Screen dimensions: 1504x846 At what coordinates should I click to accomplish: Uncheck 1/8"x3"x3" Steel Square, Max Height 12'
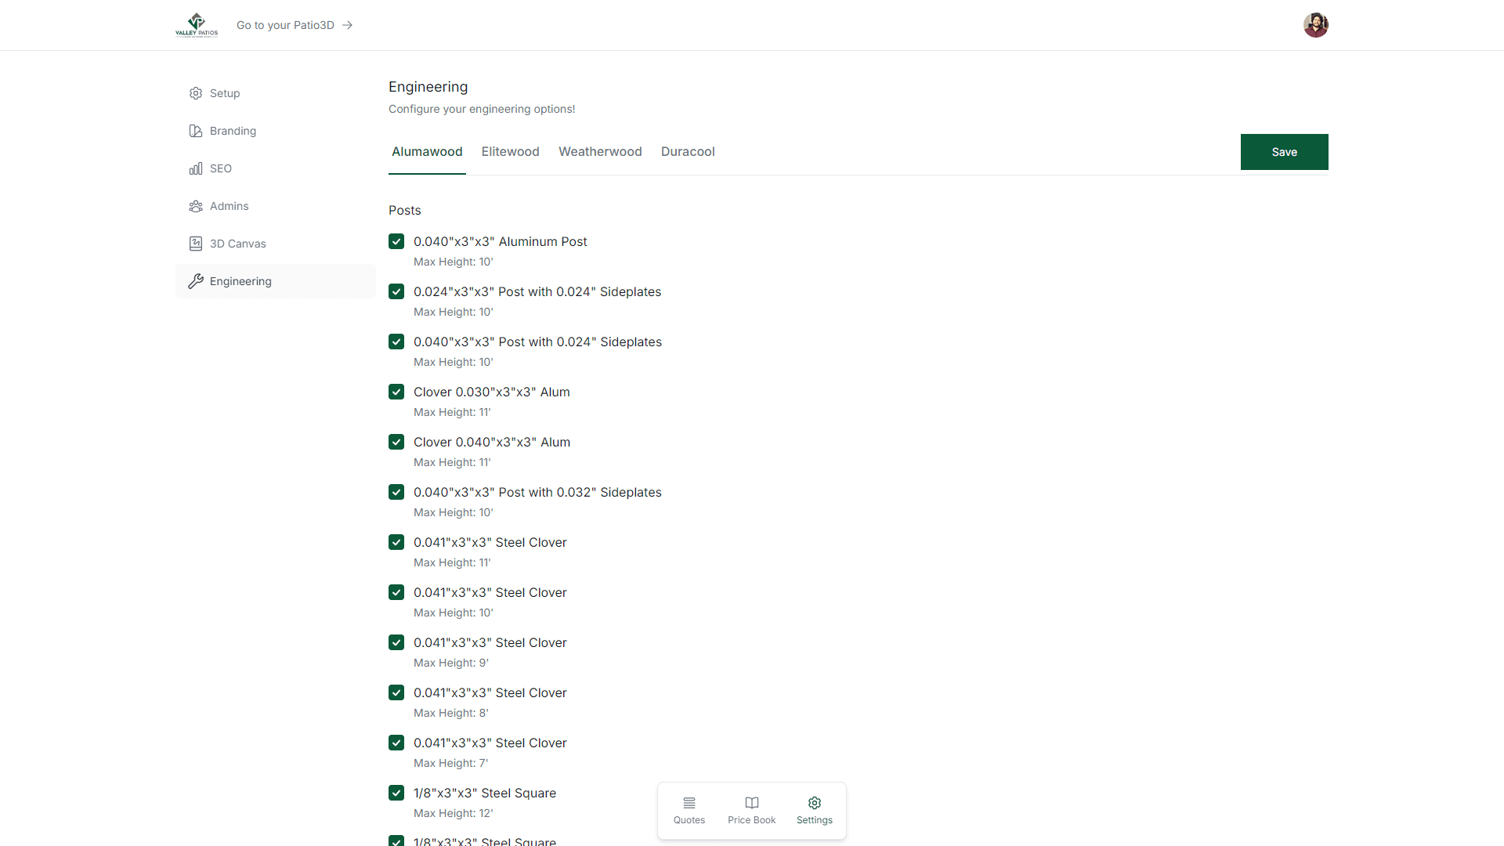click(396, 793)
